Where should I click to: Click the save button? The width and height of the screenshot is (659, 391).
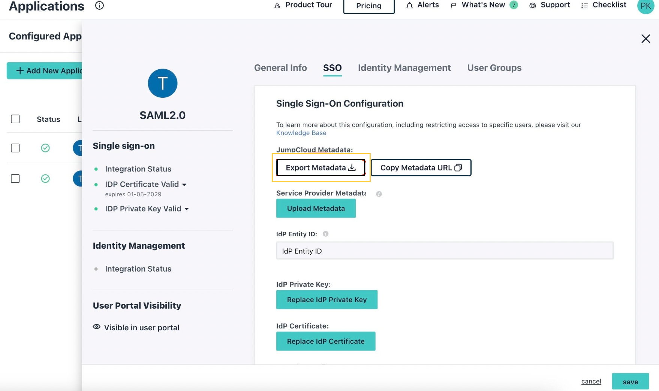tap(631, 382)
